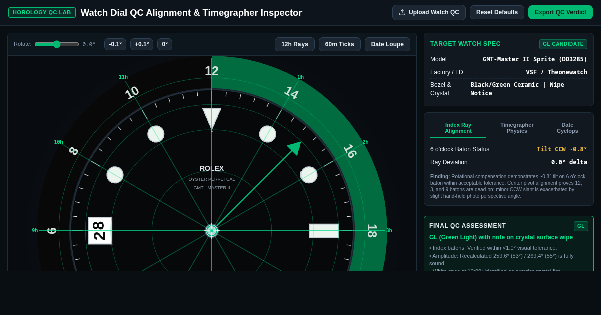601x315 pixels.
Task: Nudge rotation by -0.1°
Action: click(115, 44)
